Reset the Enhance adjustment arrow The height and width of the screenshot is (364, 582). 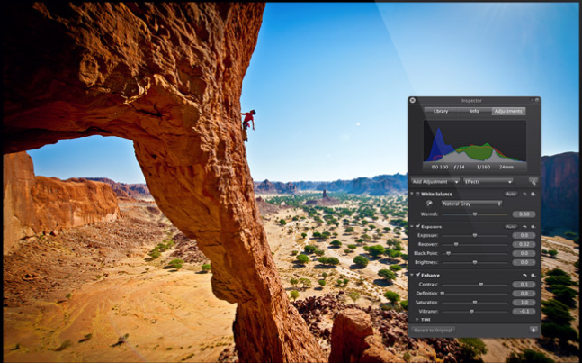point(525,275)
